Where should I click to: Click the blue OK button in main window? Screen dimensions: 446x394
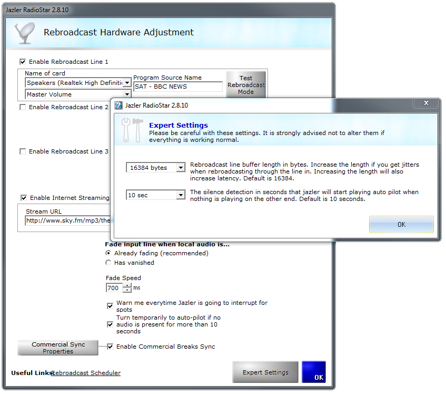pos(314,372)
